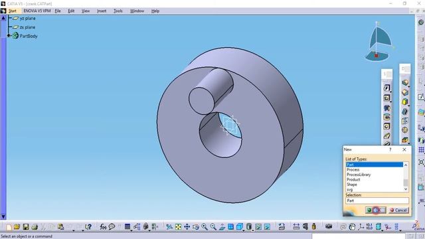Click the Selection input field
This screenshot has height=239, width=425.
click(377, 200)
